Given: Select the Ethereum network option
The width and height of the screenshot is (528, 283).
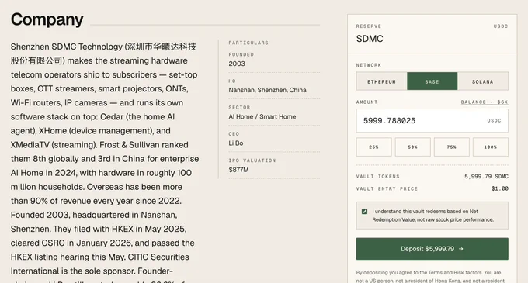Looking at the screenshot, I should [381, 81].
